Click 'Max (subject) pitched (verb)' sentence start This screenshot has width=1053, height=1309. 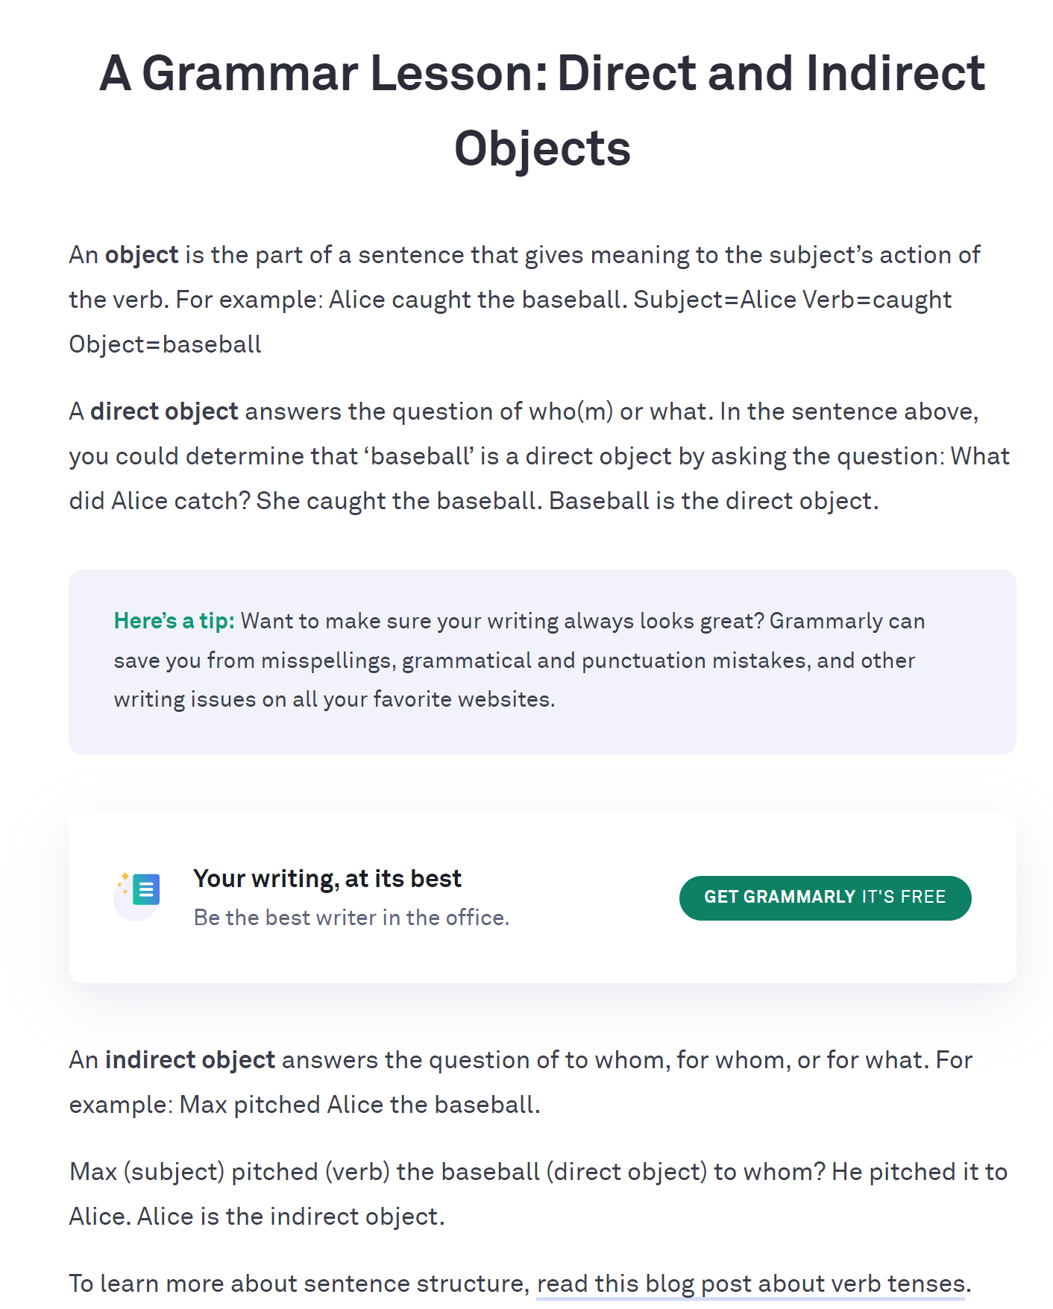230,1172
